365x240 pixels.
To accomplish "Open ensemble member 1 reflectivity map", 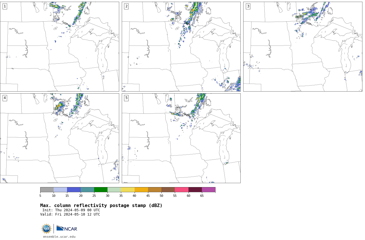I will click(x=59, y=47).
